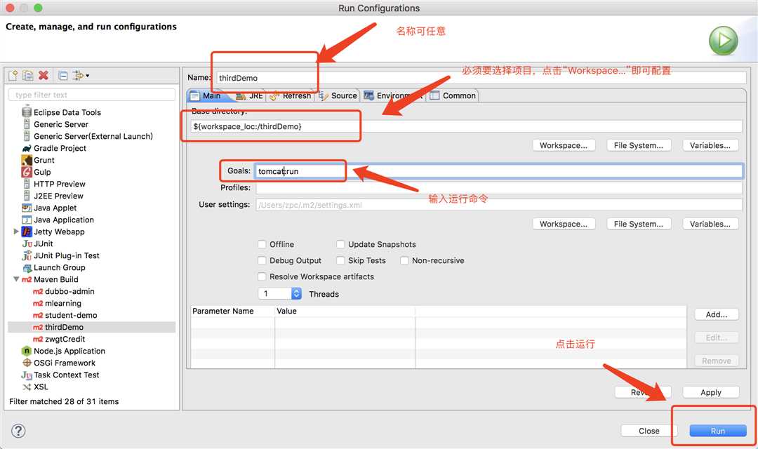Click the Name input field
The width and height of the screenshot is (758, 449).
[481, 78]
